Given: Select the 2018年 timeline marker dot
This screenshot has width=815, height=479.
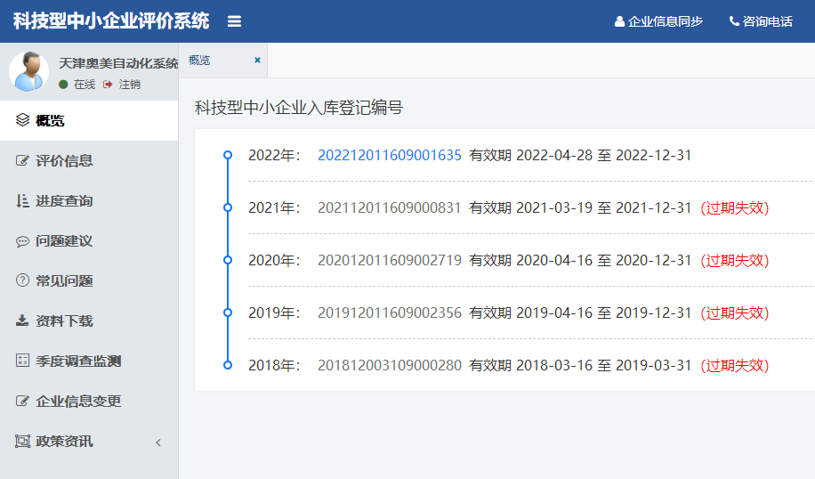Looking at the screenshot, I should pyautogui.click(x=228, y=365).
